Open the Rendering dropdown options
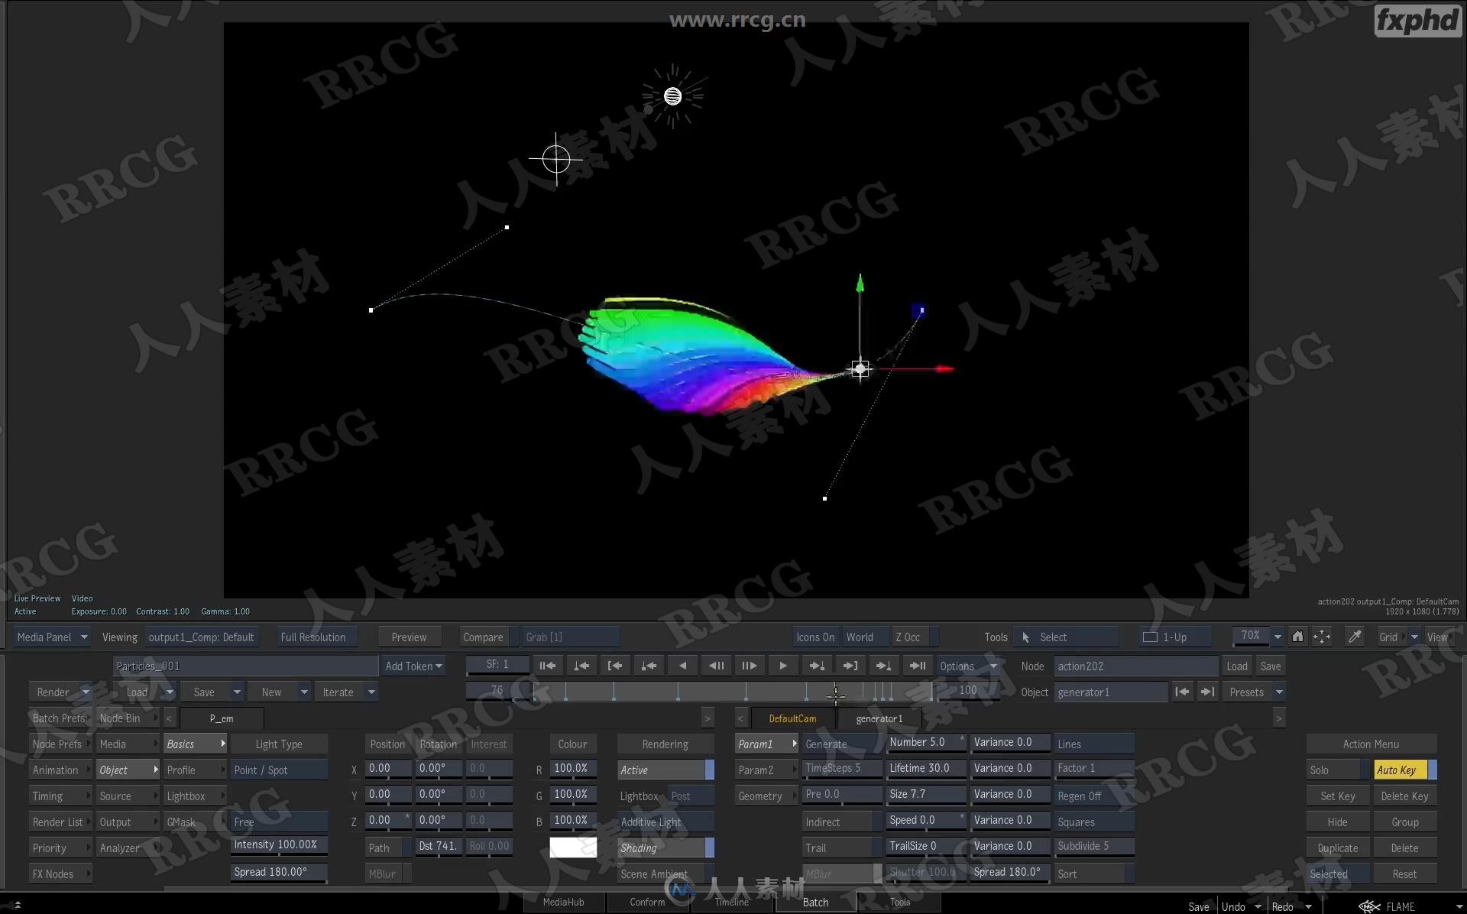 pos(664,744)
